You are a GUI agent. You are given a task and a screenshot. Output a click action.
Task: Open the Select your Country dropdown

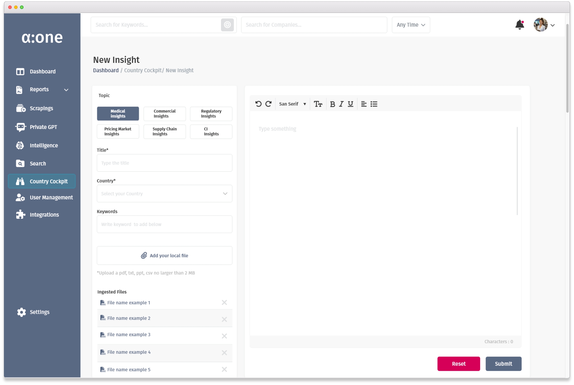[x=164, y=193]
